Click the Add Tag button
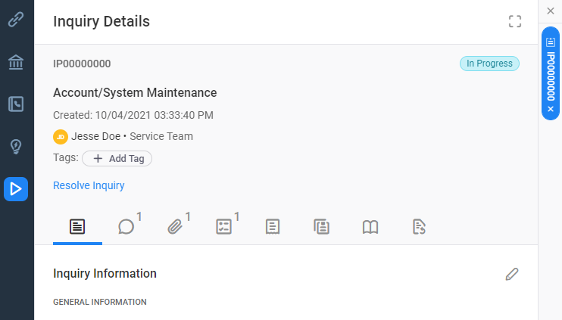 pyautogui.click(x=117, y=159)
